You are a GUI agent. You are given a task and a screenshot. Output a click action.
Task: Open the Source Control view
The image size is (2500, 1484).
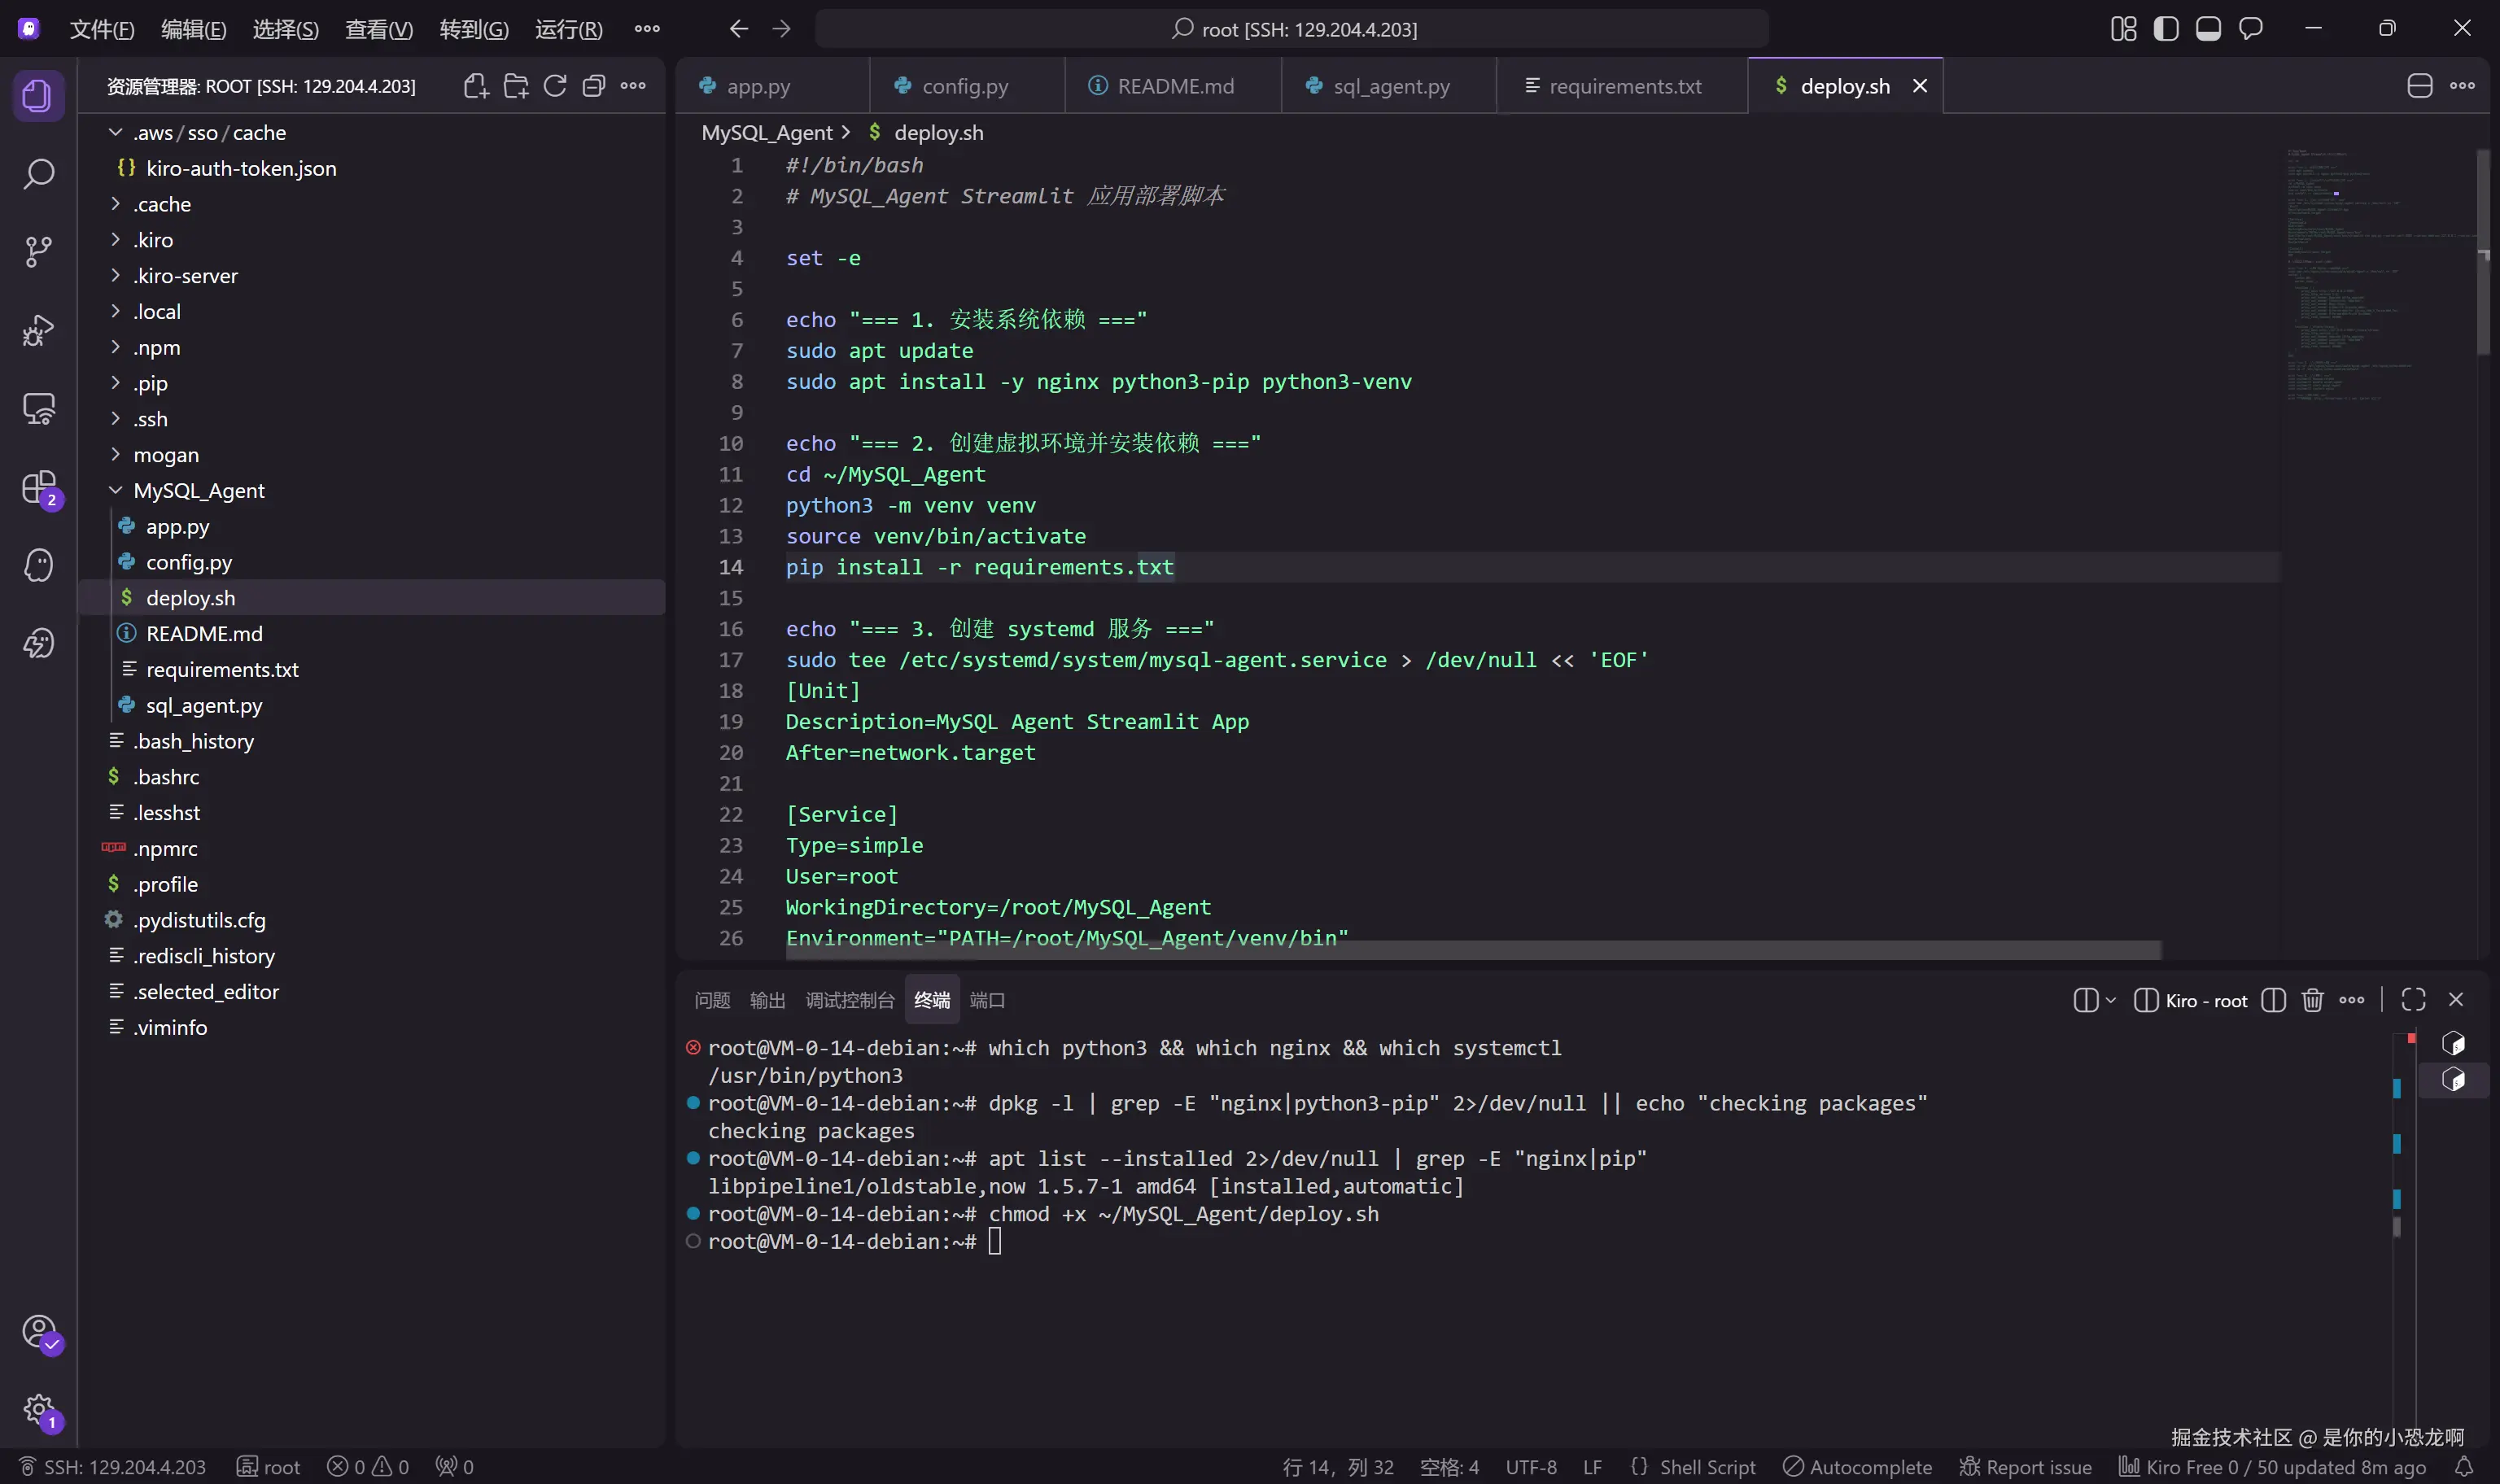(38, 251)
